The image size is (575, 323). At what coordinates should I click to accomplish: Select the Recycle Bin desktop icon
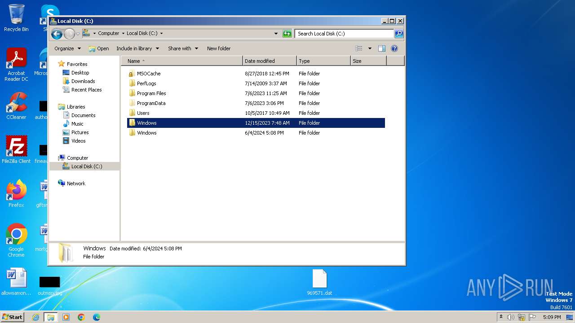16,18
